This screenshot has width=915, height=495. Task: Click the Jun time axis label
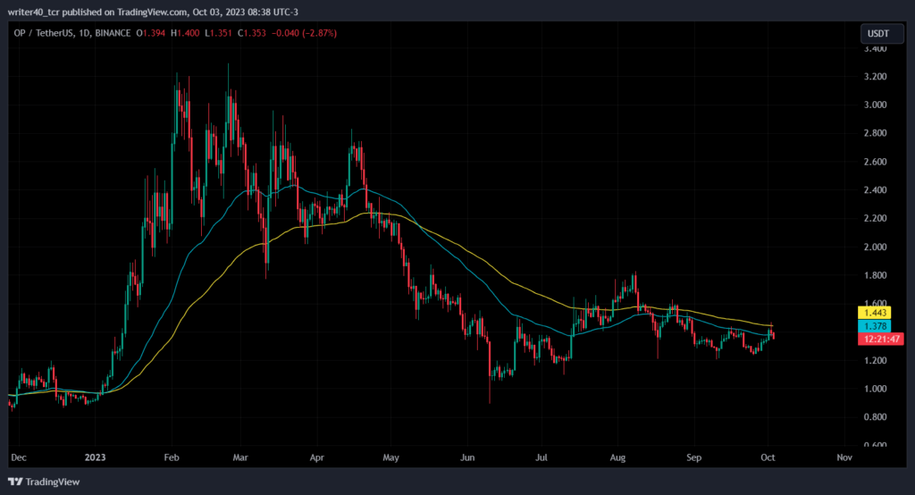pos(467,457)
